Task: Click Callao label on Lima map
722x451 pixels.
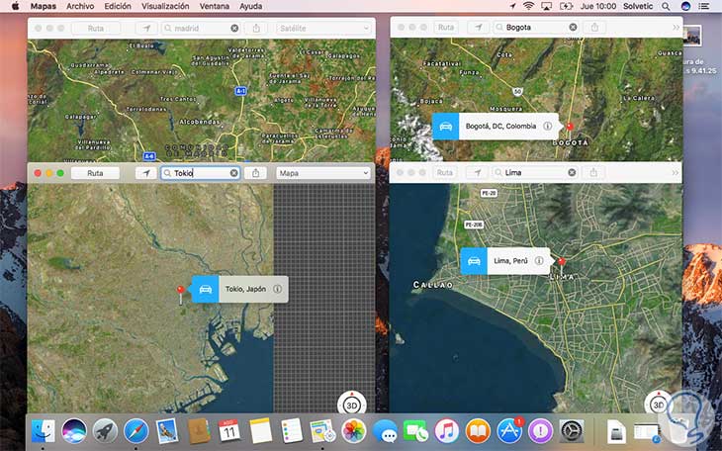Action: [433, 285]
